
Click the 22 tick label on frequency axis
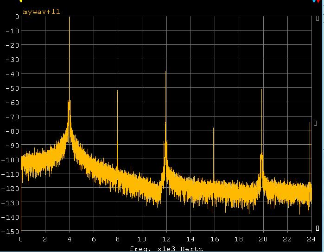(287, 239)
